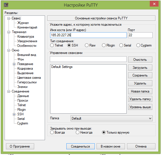This screenshot has width=162, height=155.
Task: Select Default Settings in session list
Action: (x=62, y=67)
